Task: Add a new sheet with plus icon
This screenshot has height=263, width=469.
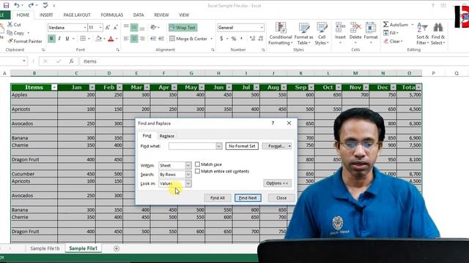Action: pos(117,248)
